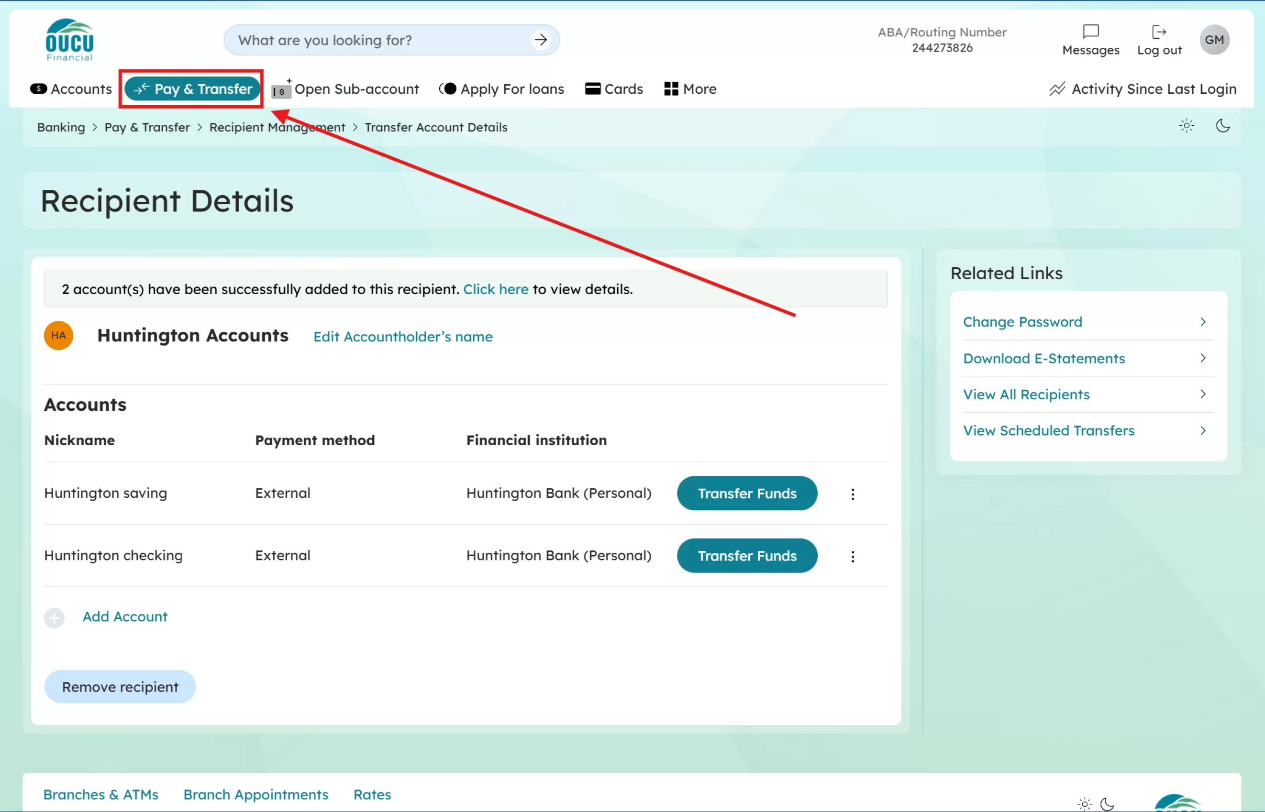Click the OUCU Financial logo
This screenshot has width=1265, height=812.
click(69, 40)
